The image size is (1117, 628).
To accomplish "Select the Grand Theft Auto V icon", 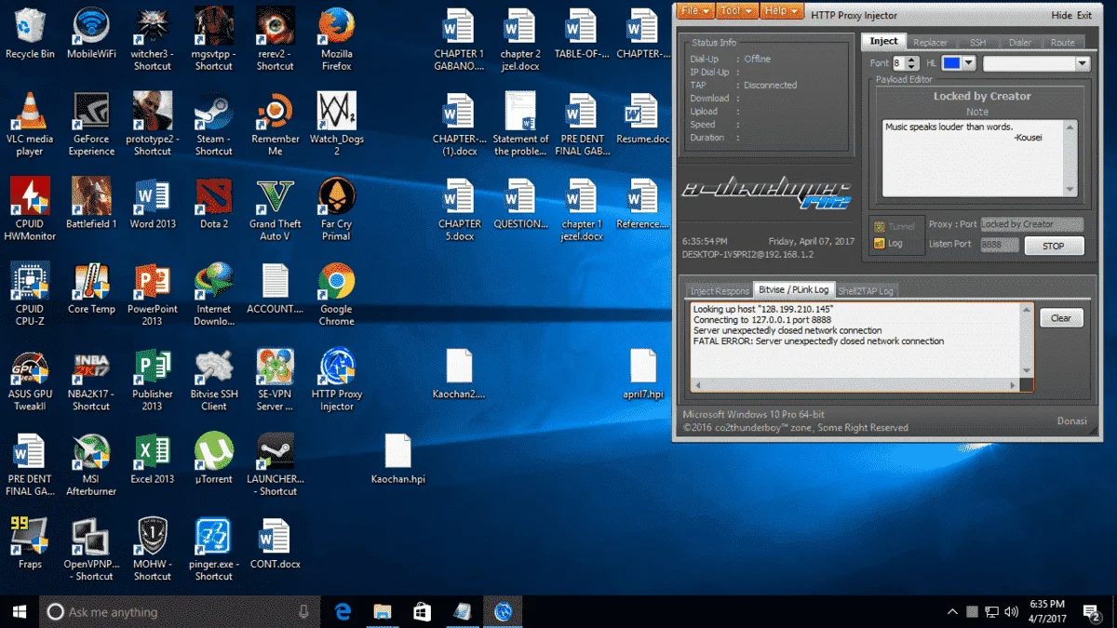I will pos(275,209).
